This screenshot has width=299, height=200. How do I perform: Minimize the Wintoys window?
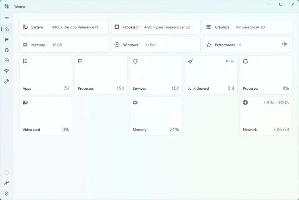coord(269,4)
